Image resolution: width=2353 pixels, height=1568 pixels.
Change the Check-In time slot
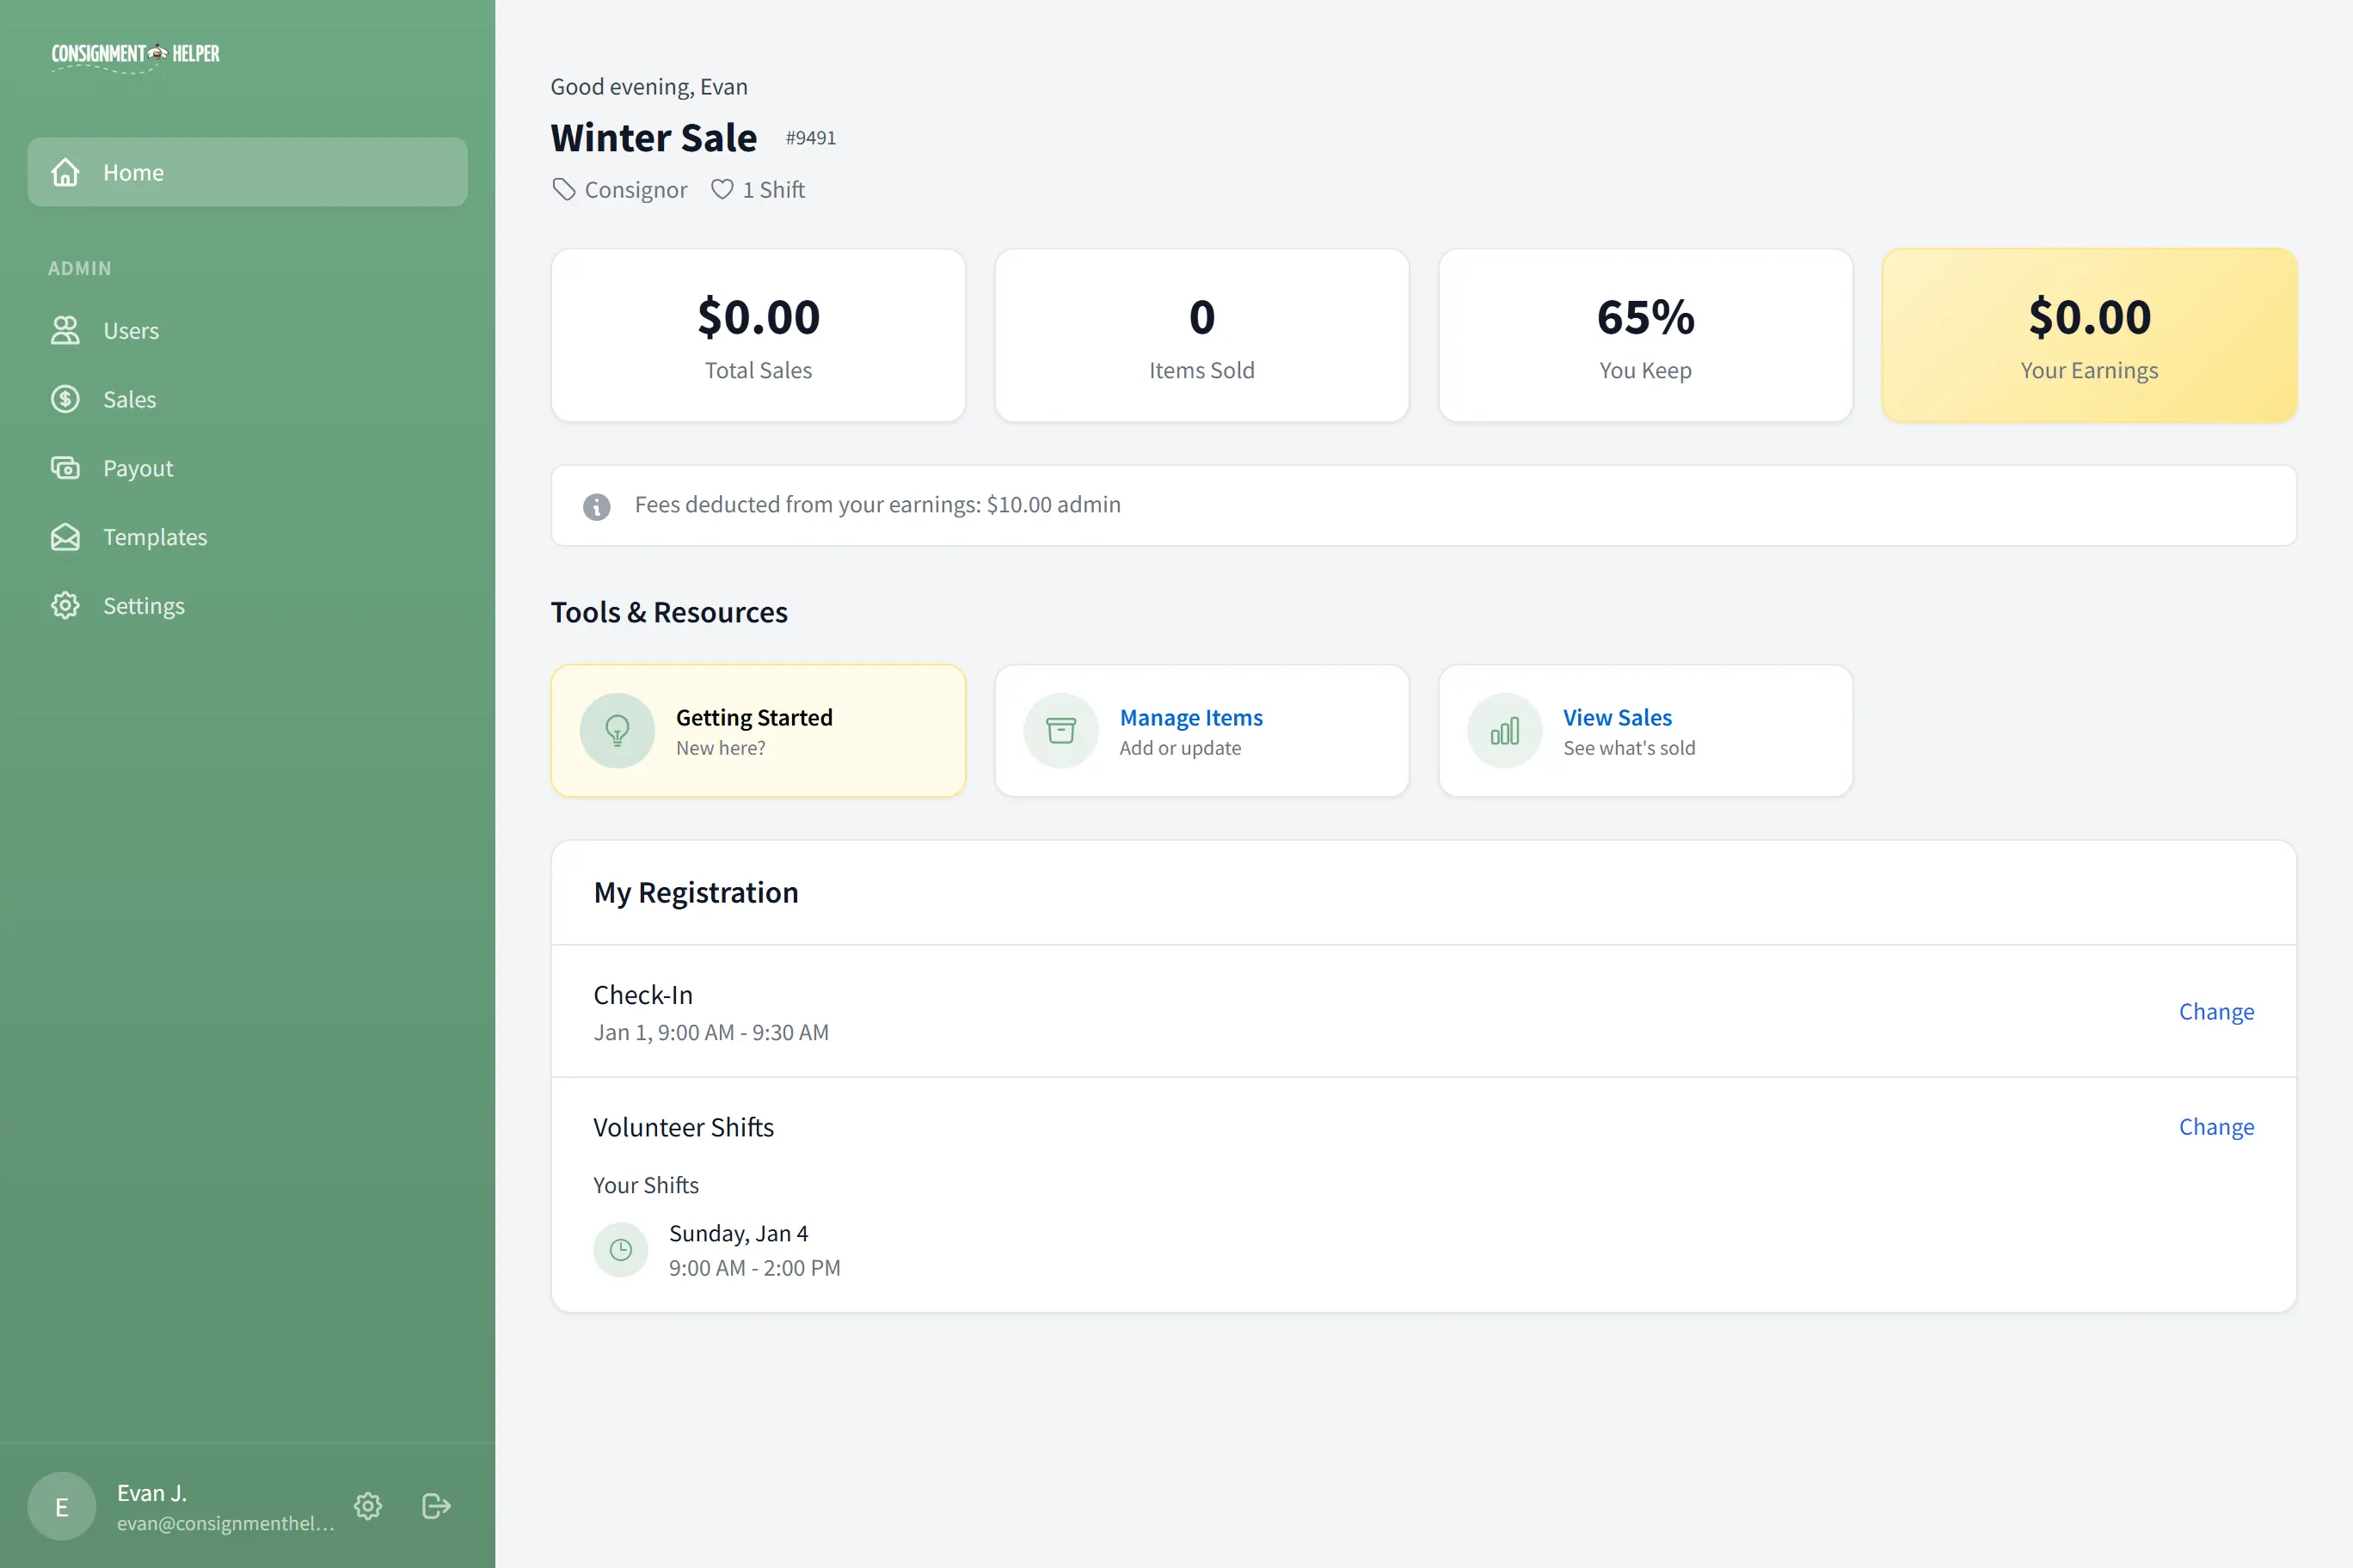click(x=2216, y=1011)
